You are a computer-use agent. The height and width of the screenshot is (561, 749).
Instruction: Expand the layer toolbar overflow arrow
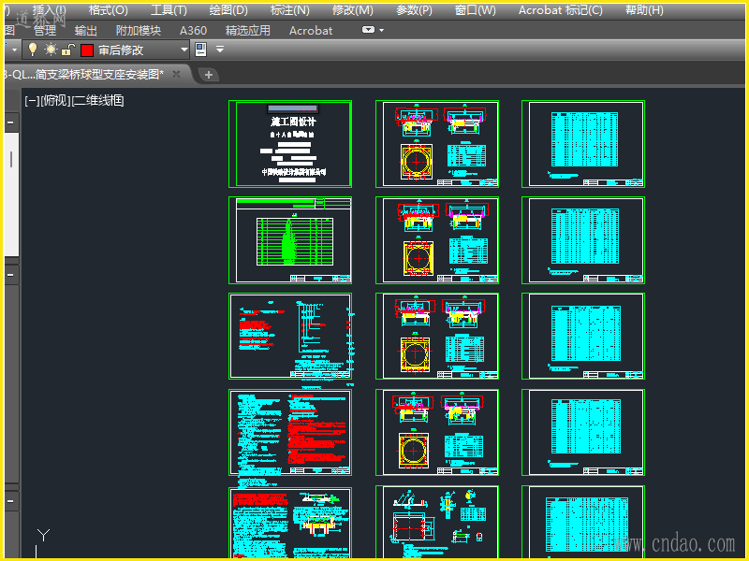coord(220,50)
